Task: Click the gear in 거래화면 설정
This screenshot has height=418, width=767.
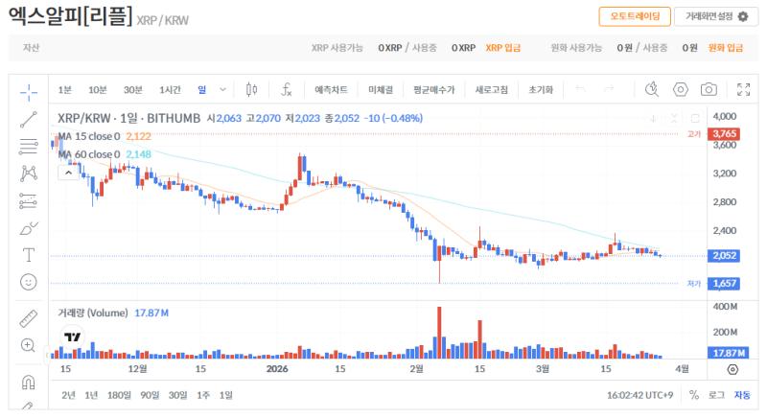Action: click(743, 16)
